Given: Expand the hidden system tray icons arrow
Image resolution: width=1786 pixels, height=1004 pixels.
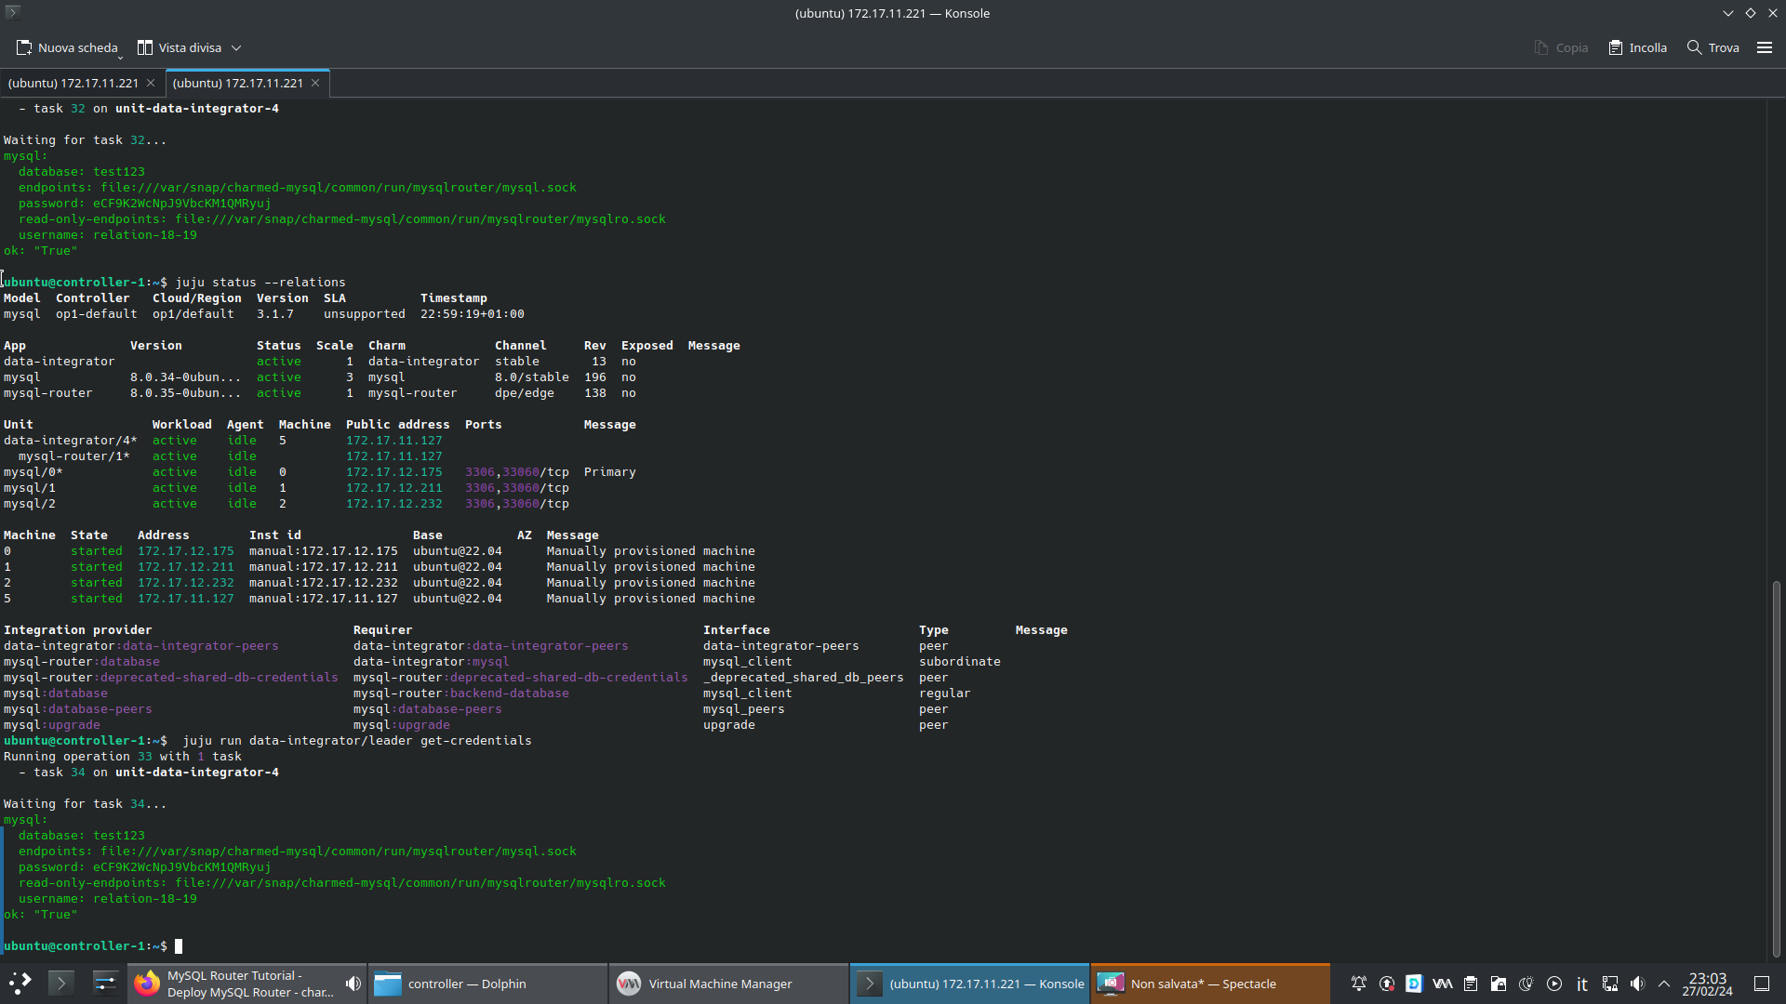Looking at the screenshot, I should (x=1664, y=984).
